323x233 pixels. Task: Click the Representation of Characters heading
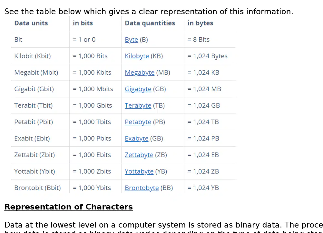[x=69, y=207]
